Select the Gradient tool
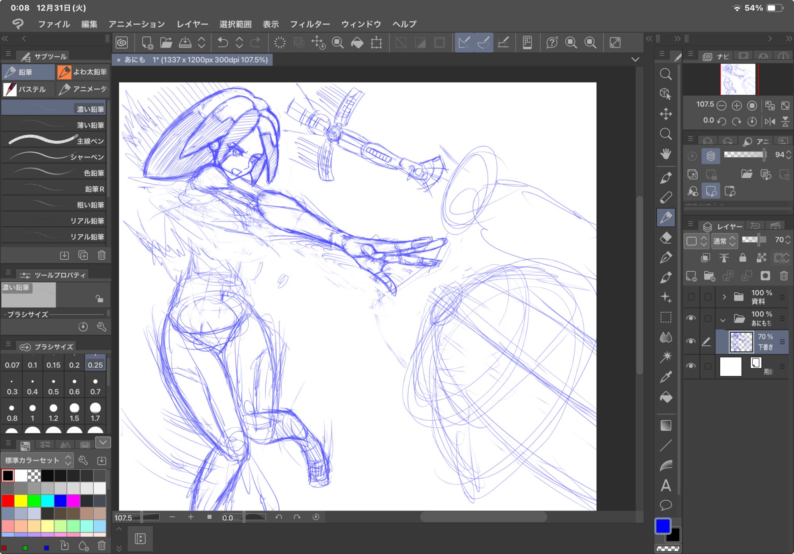This screenshot has width=794, height=554. tap(666, 426)
